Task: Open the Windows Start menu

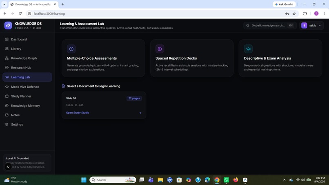Action: (84, 180)
